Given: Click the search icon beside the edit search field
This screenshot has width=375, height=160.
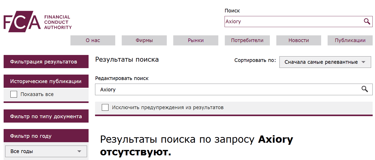Looking at the screenshot, I should (x=365, y=89).
